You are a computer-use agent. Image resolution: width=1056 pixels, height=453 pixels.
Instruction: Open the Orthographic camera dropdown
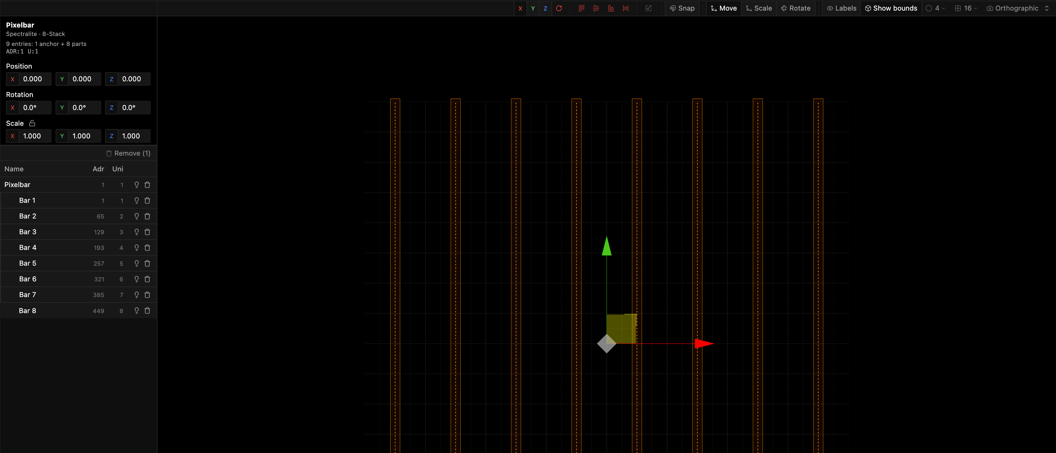pyautogui.click(x=1018, y=8)
